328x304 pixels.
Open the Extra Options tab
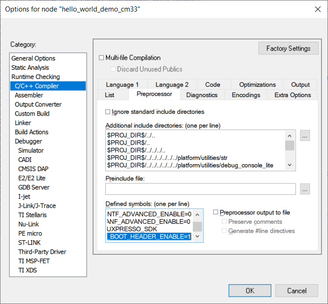[292, 95]
